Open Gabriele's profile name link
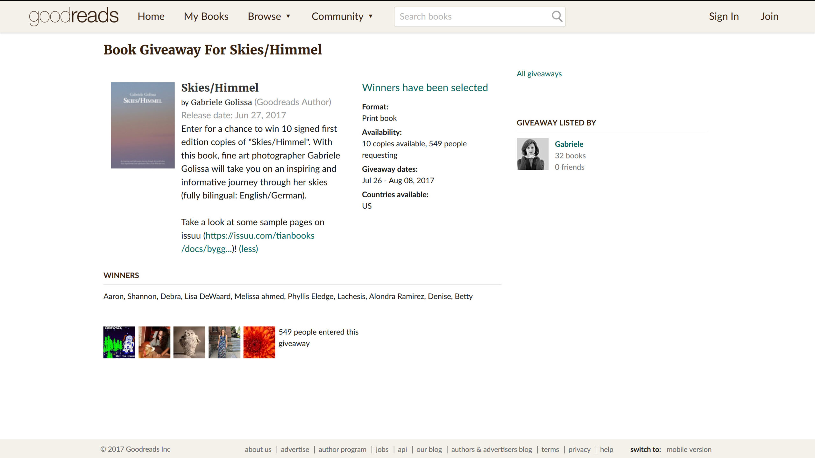 coord(569,144)
